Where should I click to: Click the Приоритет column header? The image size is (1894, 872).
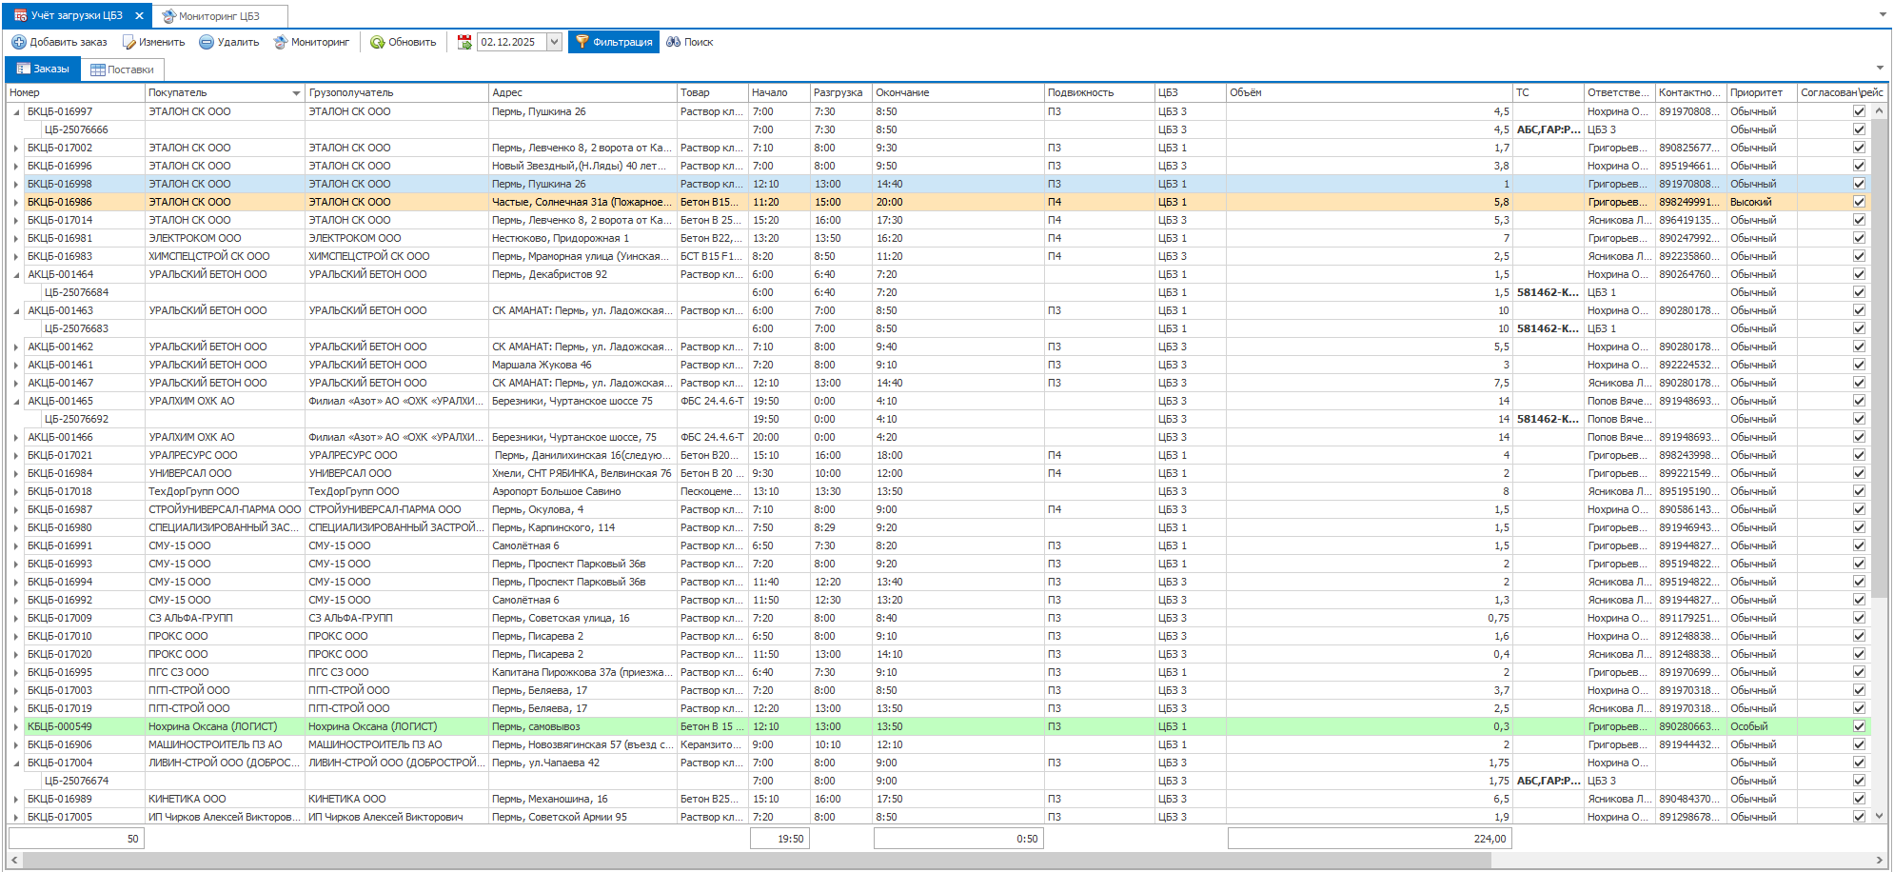(x=1759, y=92)
